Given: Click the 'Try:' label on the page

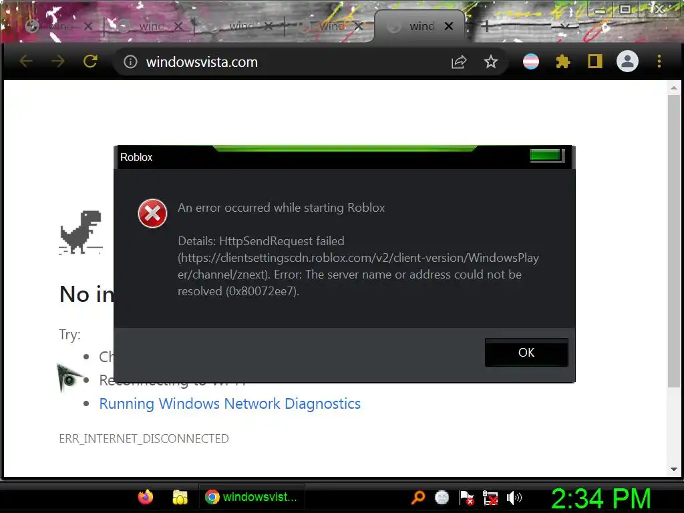Looking at the screenshot, I should [69, 335].
